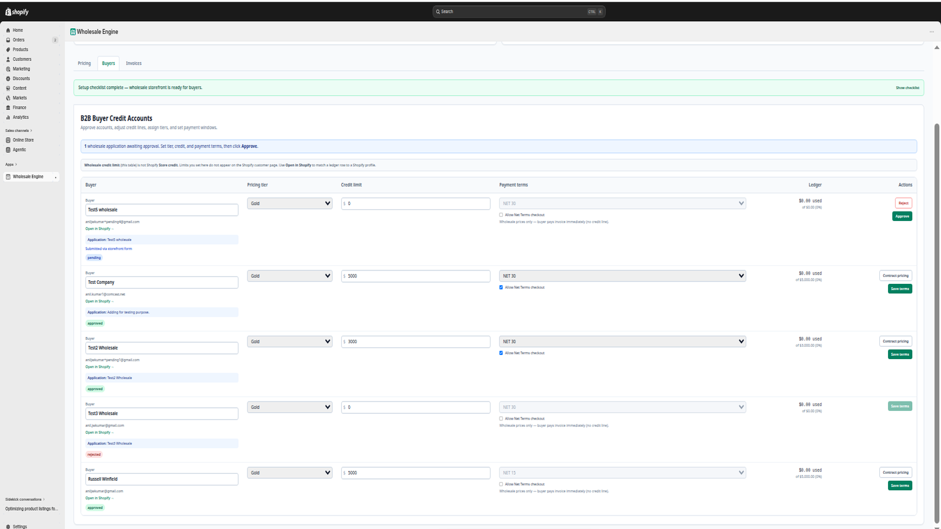Go to Analytics in the sidebar menu
The width and height of the screenshot is (941, 529).
coord(21,118)
